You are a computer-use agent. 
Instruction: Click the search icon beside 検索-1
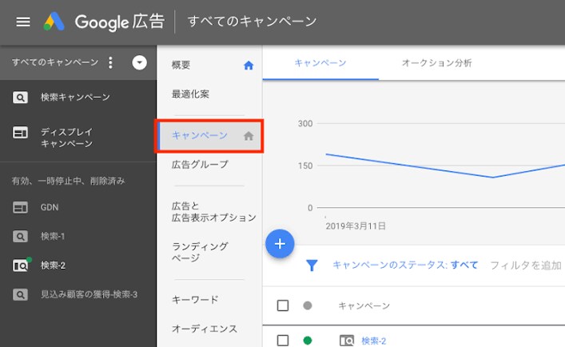(x=20, y=237)
